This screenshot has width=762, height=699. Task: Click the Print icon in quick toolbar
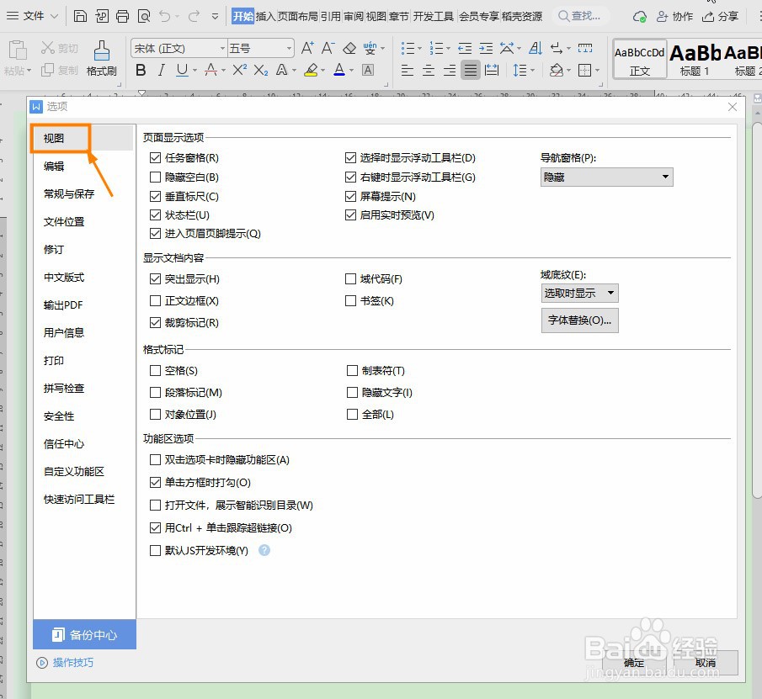click(x=122, y=17)
